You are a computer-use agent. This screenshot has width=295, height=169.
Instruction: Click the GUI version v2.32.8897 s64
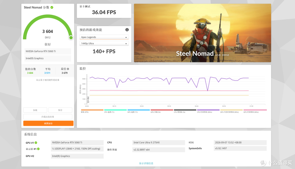(x=159, y=150)
